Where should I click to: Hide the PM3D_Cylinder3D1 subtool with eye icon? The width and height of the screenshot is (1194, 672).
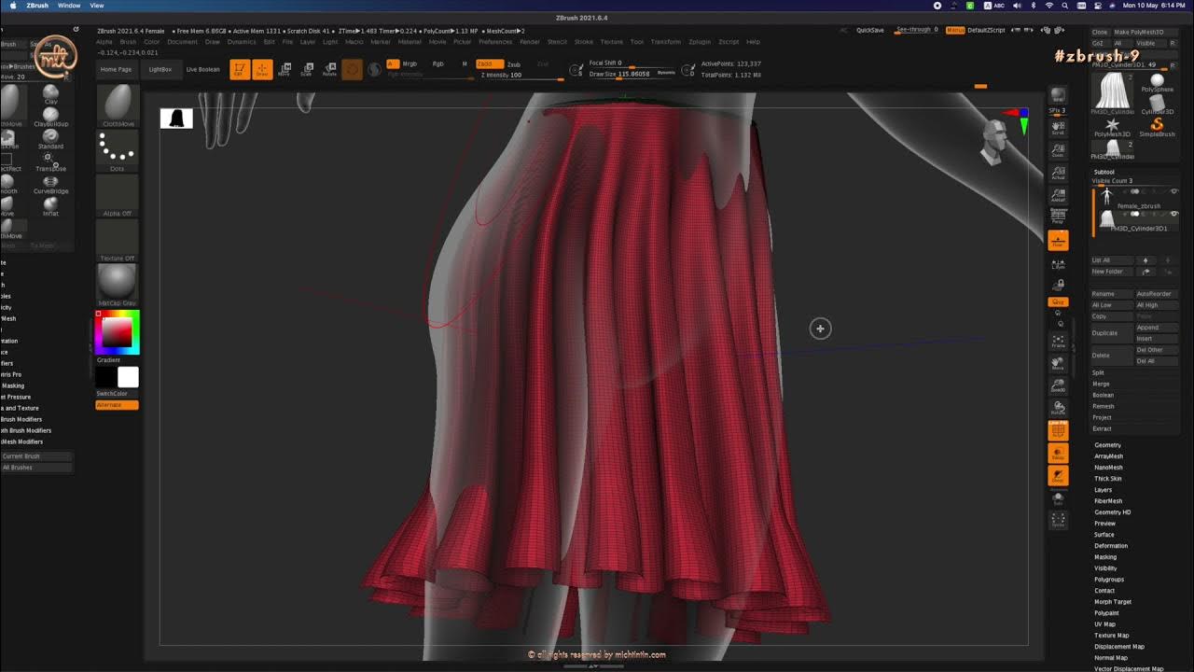click(1173, 215)
